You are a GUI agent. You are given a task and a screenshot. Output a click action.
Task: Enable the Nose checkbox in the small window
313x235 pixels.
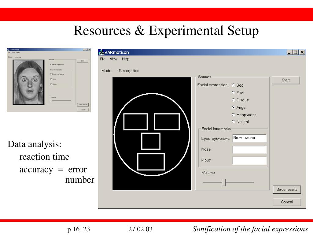coord(51,79)
